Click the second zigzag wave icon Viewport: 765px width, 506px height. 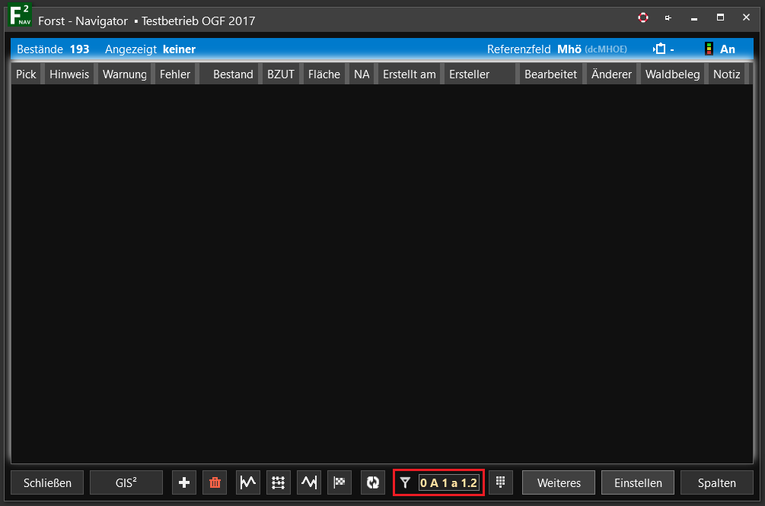click(x=309, y=482)
